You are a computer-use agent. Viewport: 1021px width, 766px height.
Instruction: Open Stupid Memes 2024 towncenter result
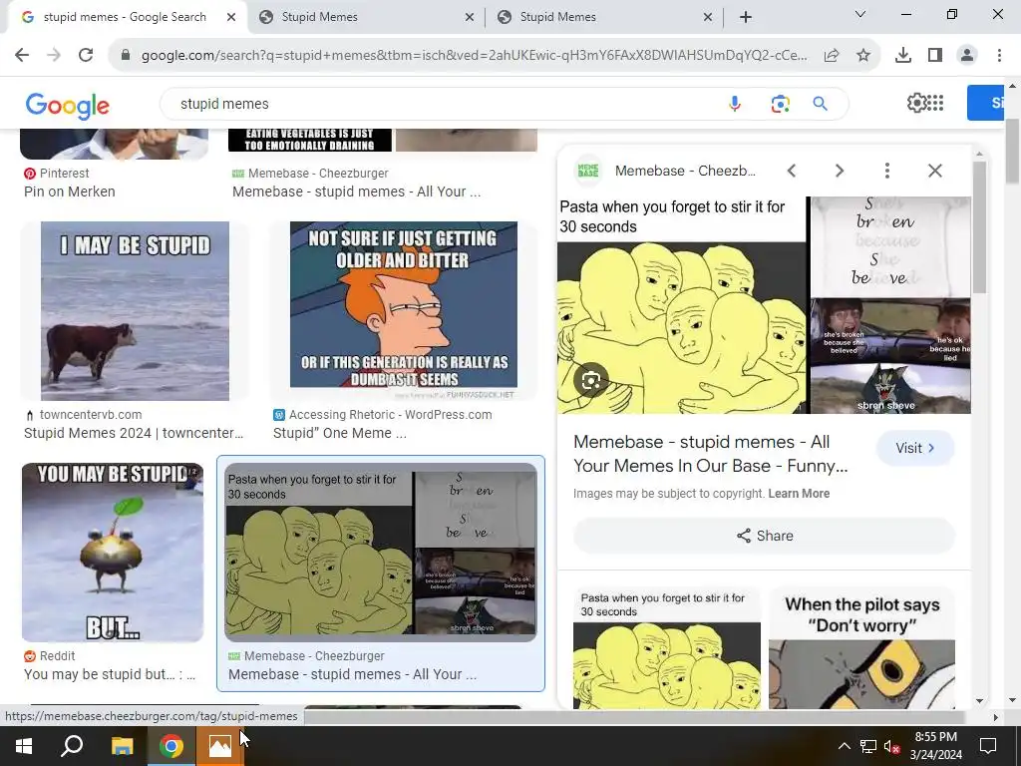[134, 433]
